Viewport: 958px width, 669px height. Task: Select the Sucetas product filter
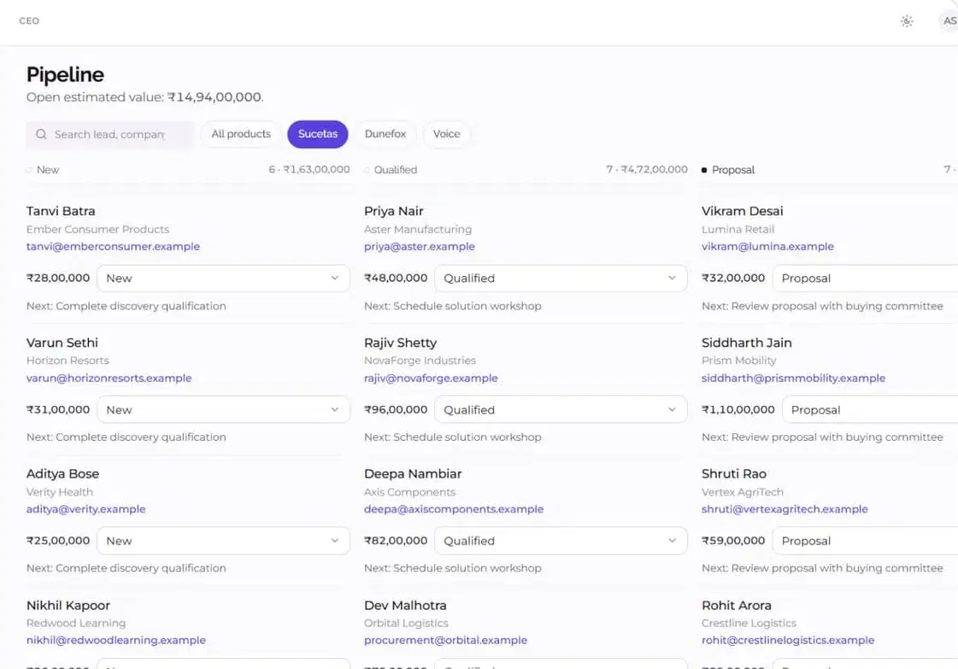click(x=318, y=134)
